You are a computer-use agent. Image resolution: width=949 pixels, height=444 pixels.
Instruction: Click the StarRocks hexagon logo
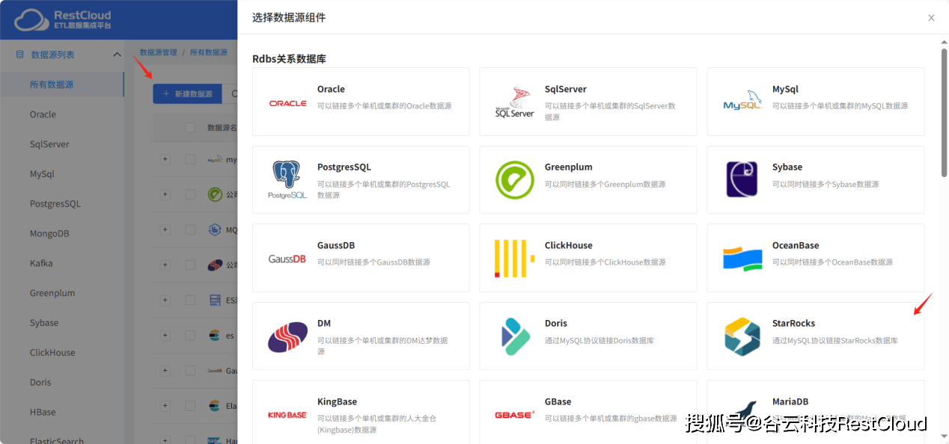point(742,336)
